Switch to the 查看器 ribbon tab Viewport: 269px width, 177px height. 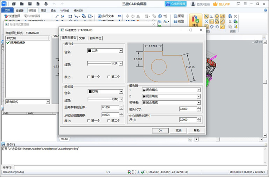coord(20,10)
